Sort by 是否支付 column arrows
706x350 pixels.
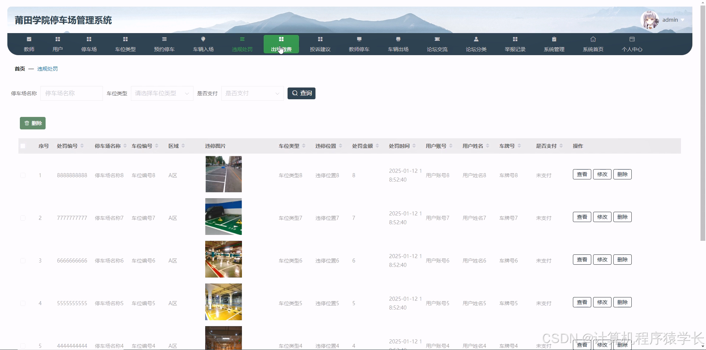click(x=561, y=146)
